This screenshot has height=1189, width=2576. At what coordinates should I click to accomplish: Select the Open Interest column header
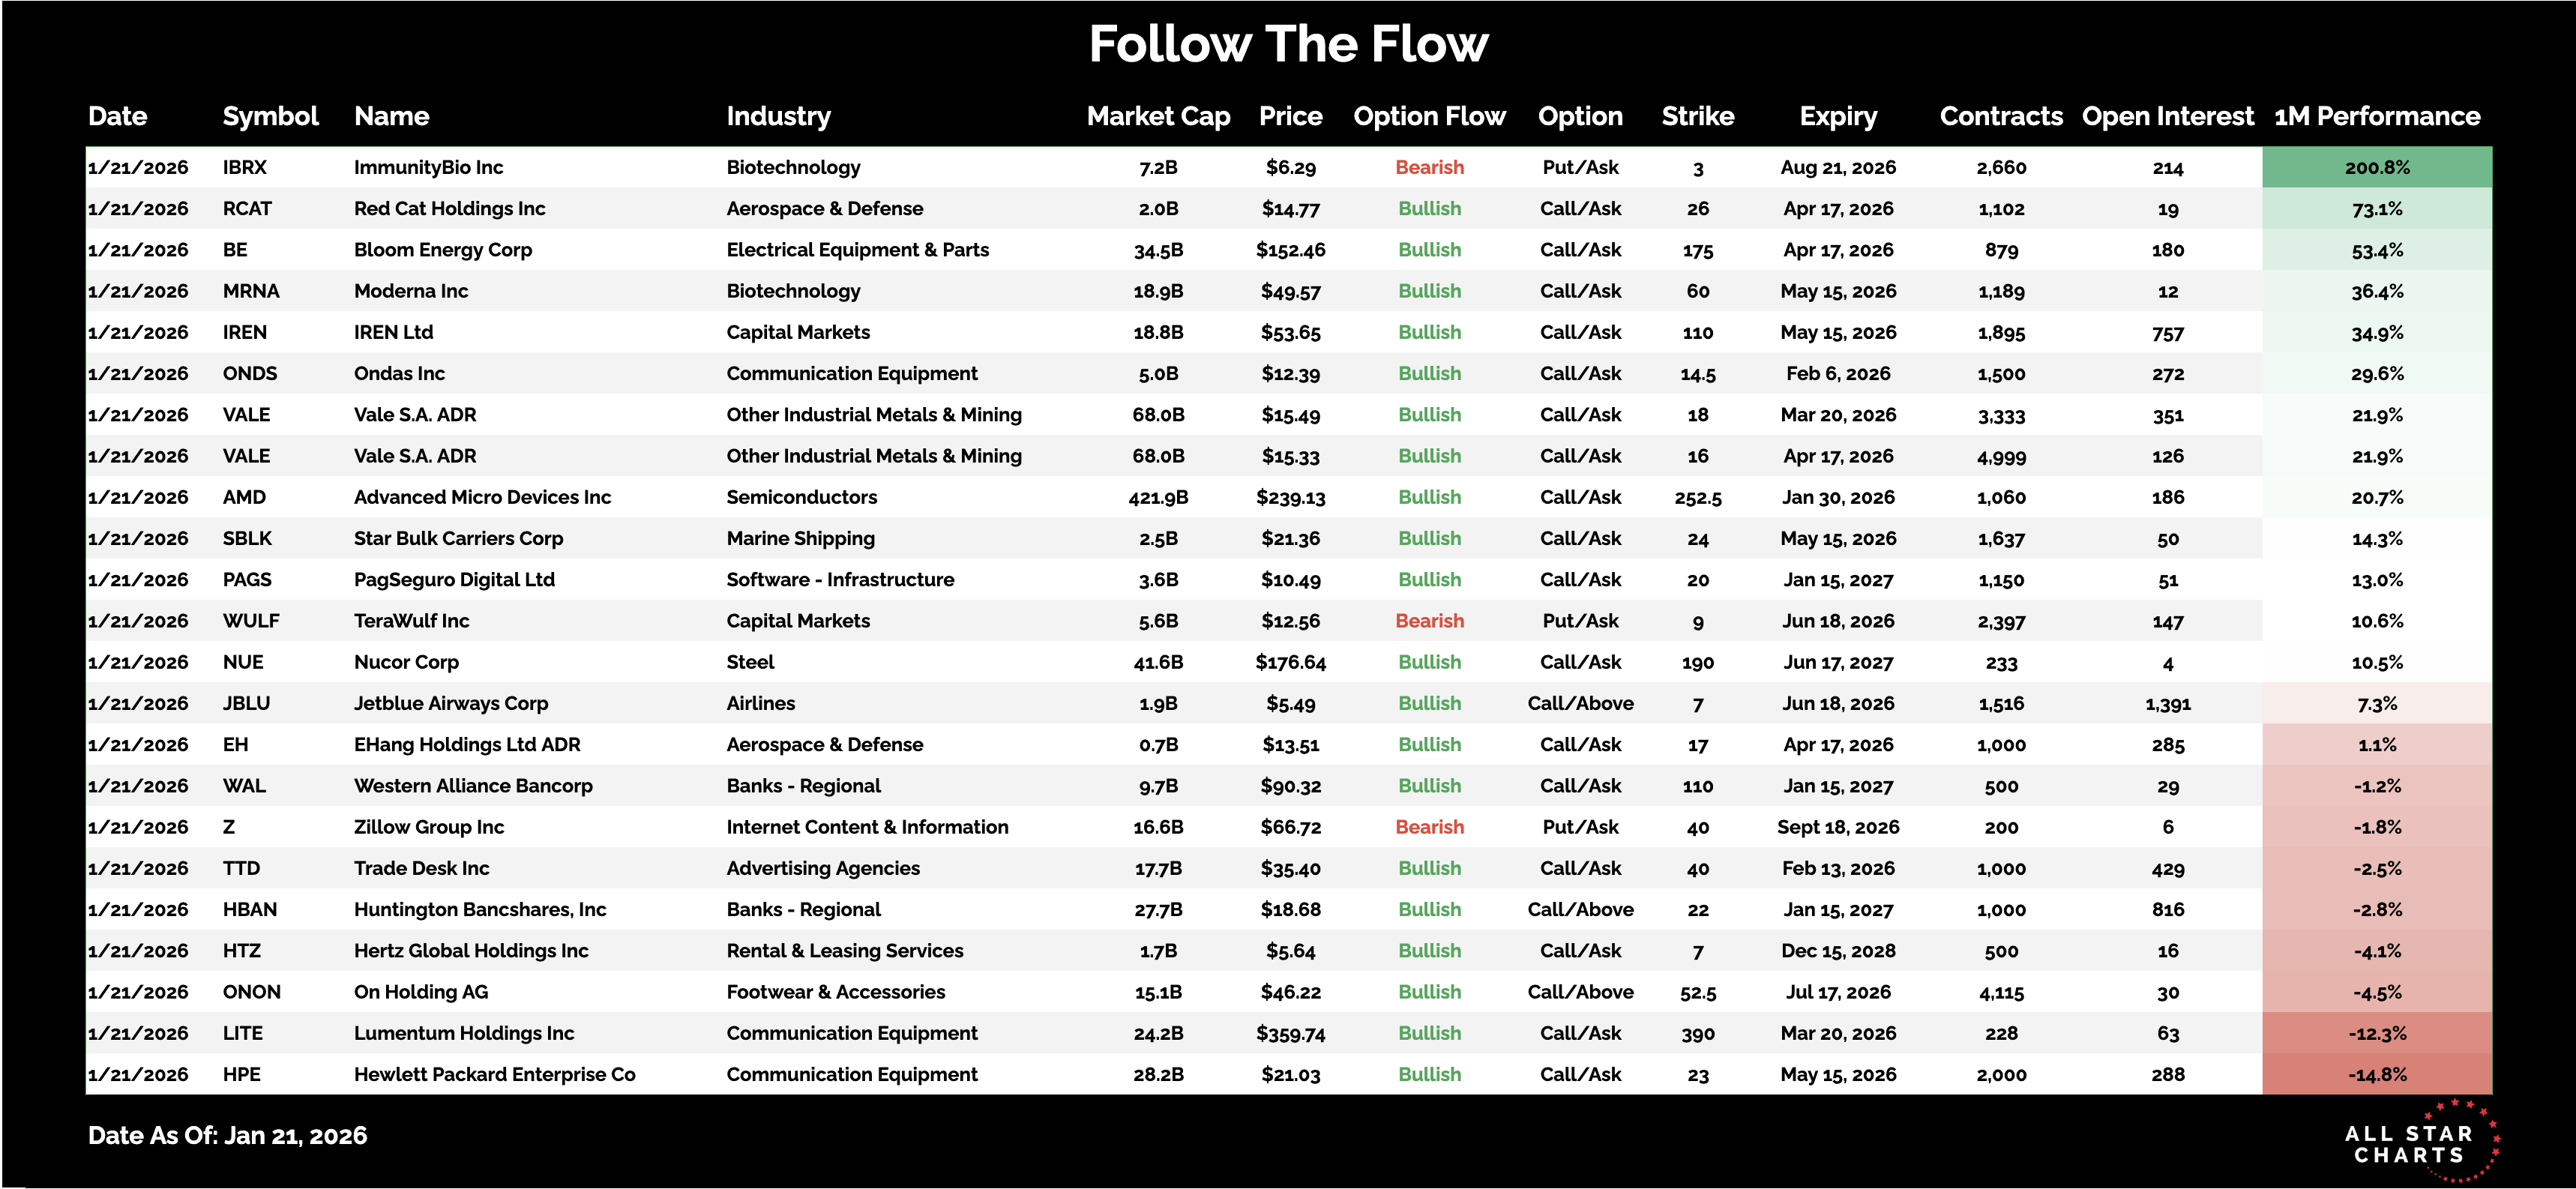coord(2167,116)
